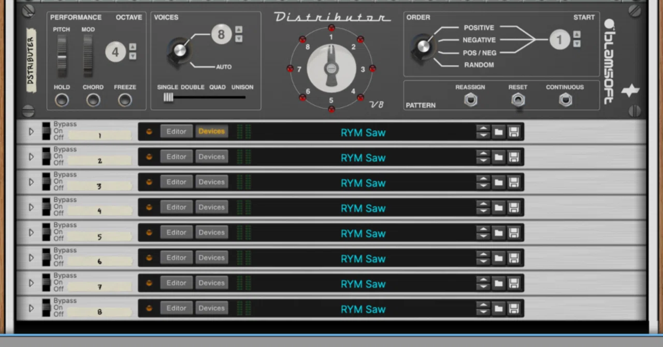
Task: Click the Devices button in row 5
Action: tap(211, 233)
